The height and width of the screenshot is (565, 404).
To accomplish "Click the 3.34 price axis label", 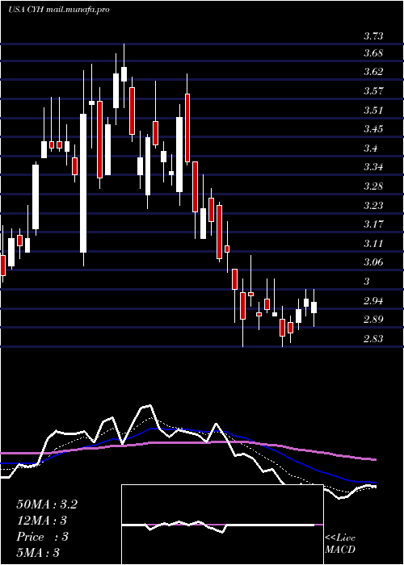I will [x=373, y=167].
